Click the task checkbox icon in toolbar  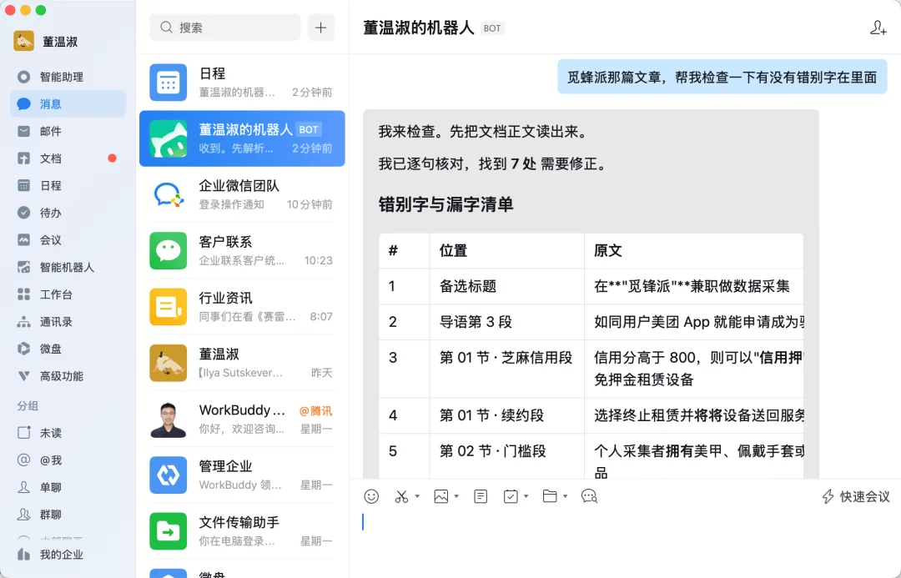click(x=511, y=496)
